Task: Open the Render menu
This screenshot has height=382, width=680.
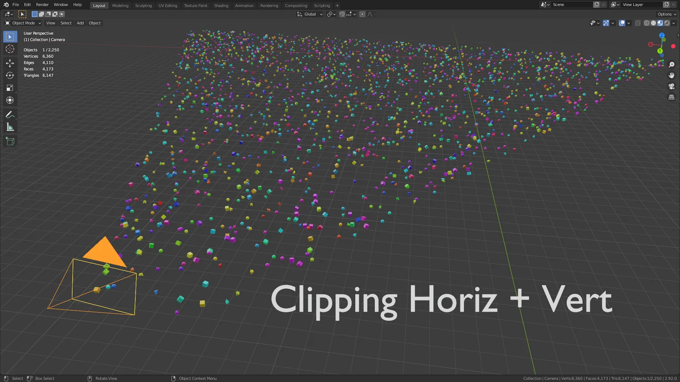Action: [42, 5]
